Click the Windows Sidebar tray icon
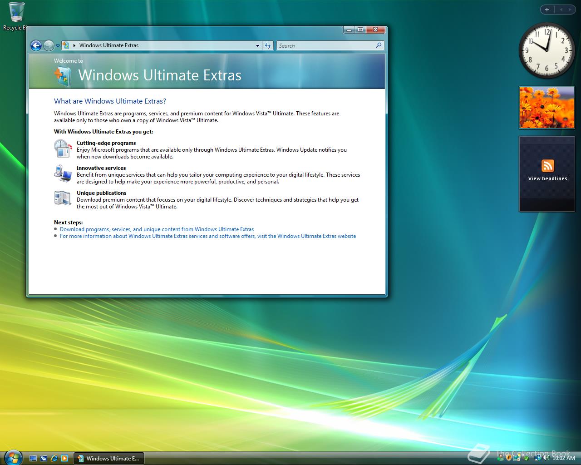This screenshot has height=465, width=581. [517, 458]
